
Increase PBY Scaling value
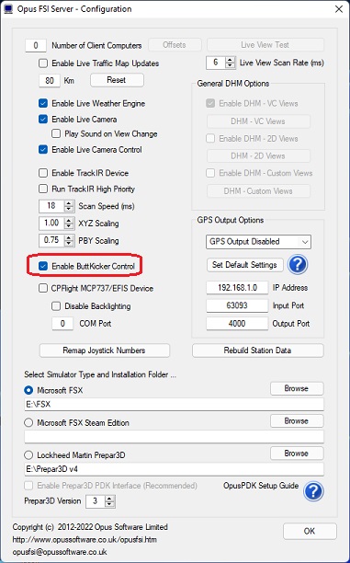(x=69, y=237)
